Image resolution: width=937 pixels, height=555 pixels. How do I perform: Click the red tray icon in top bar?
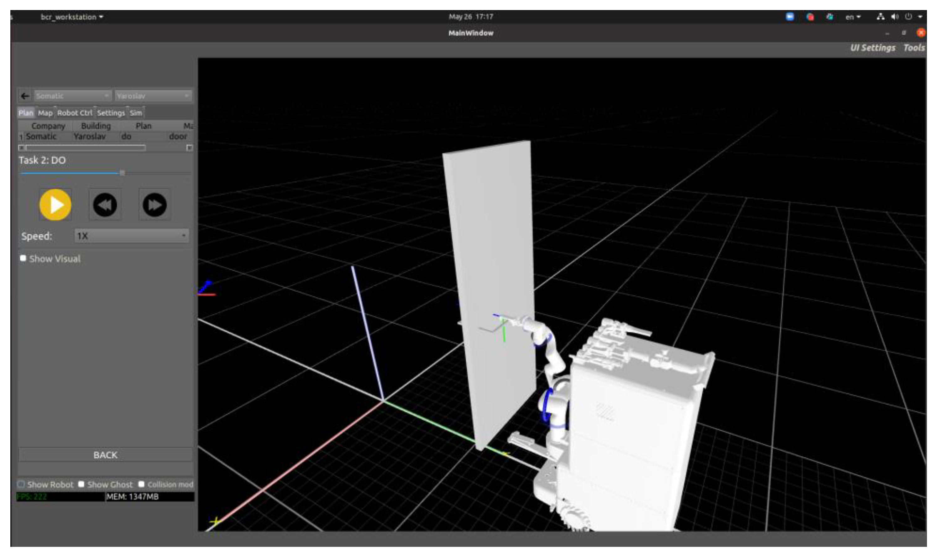pyautogui.click(x=810, y=17)
